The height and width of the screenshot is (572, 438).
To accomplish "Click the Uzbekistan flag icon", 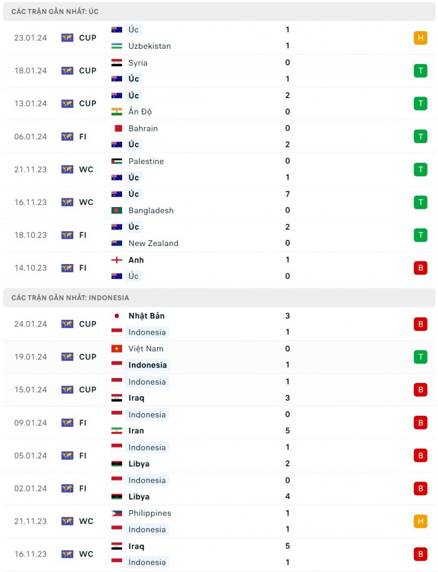I will pos(117,46).
